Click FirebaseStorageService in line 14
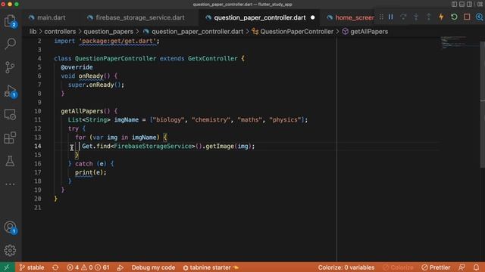Viewport: 485px width, 272px height. click(153, 146)
